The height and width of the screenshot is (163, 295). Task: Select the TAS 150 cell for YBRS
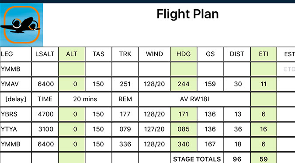pyautogui.click(x=98, y=114)
